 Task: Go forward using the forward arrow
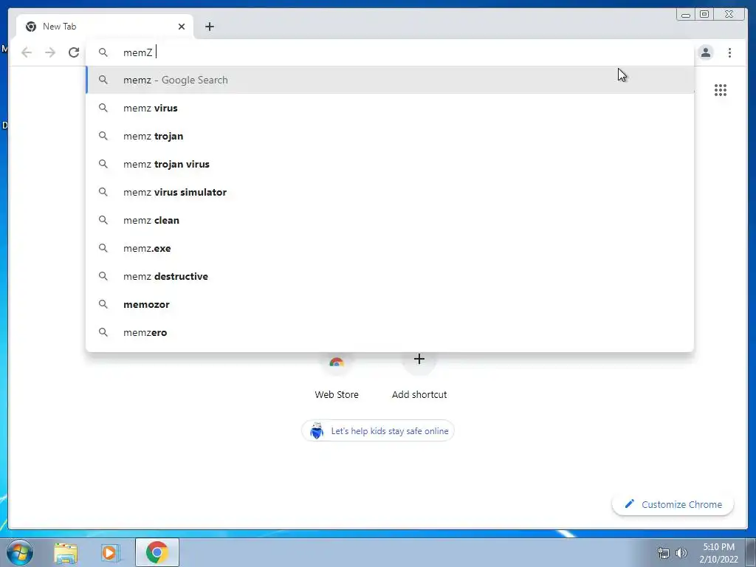[50, 52]
